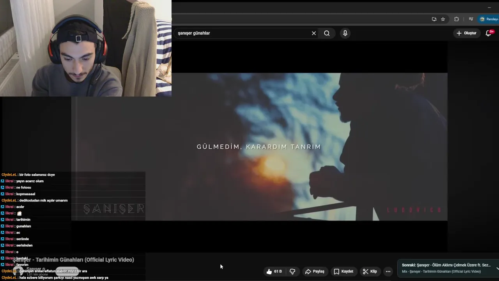Viewport: 499px width, 281px height.
Task: Dislike the video with thumbs down
Action: tap(292, 271)
